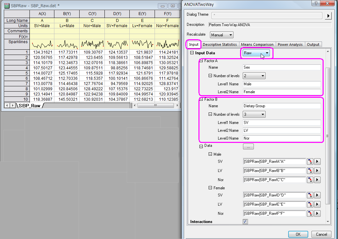The image size is (338, 239).
Task: Switch to Descriptive Statistics tab
Action: click(x=219, y=44)
